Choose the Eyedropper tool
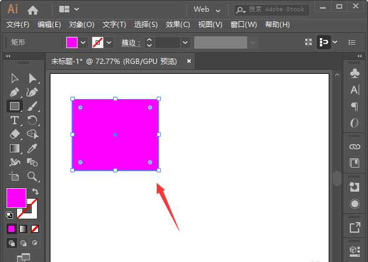 (x=33, y=148)
